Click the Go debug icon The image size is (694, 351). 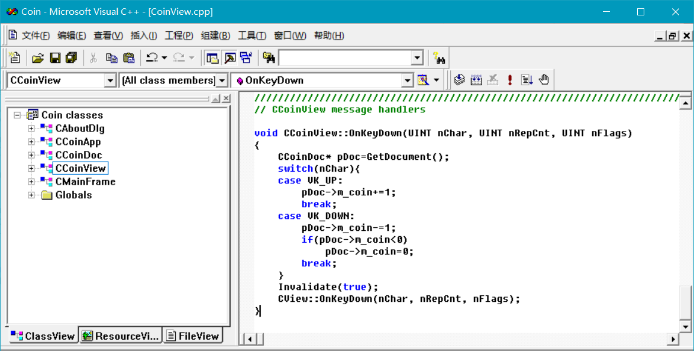click(x=527, y=80)
